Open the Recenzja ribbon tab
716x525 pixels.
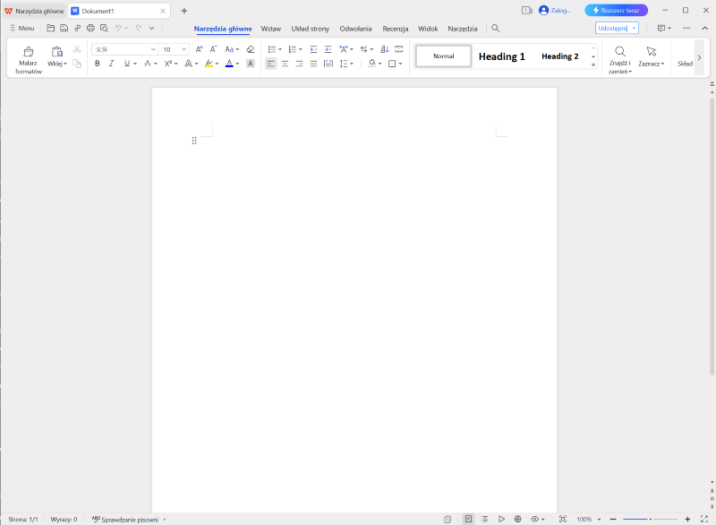(396, 28)
